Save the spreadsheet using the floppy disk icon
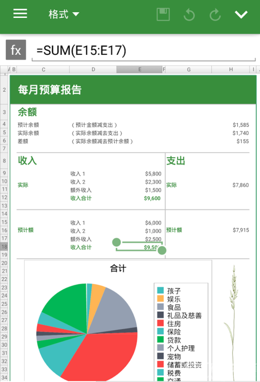260x382 pixels. [163, 14]
